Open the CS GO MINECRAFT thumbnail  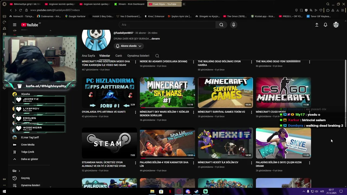[x=283, y=93]
